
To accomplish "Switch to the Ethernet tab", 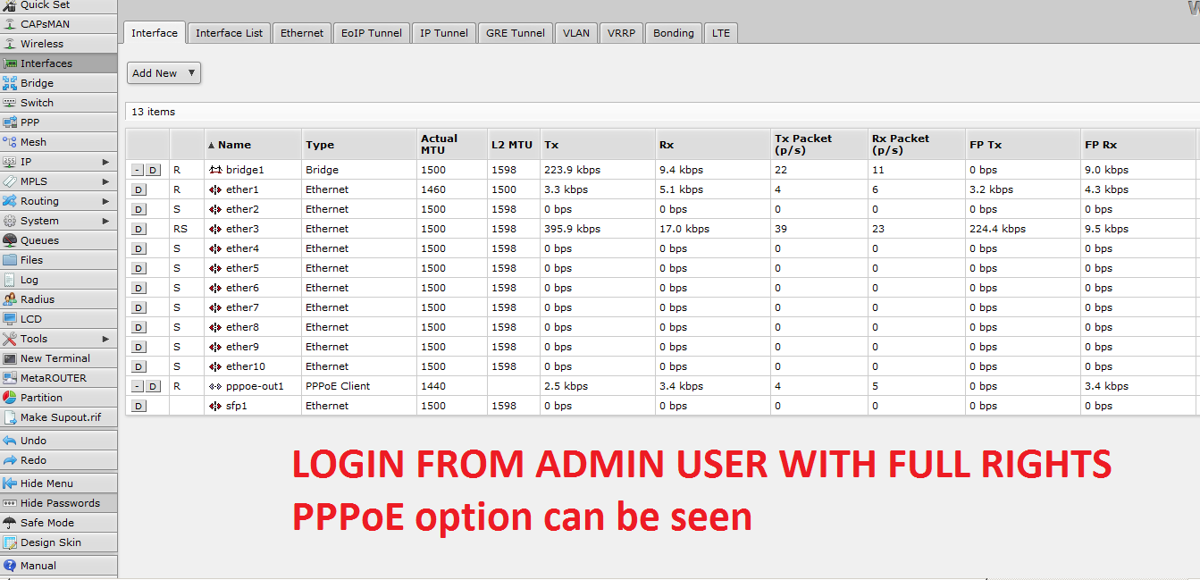I will 301,33.
